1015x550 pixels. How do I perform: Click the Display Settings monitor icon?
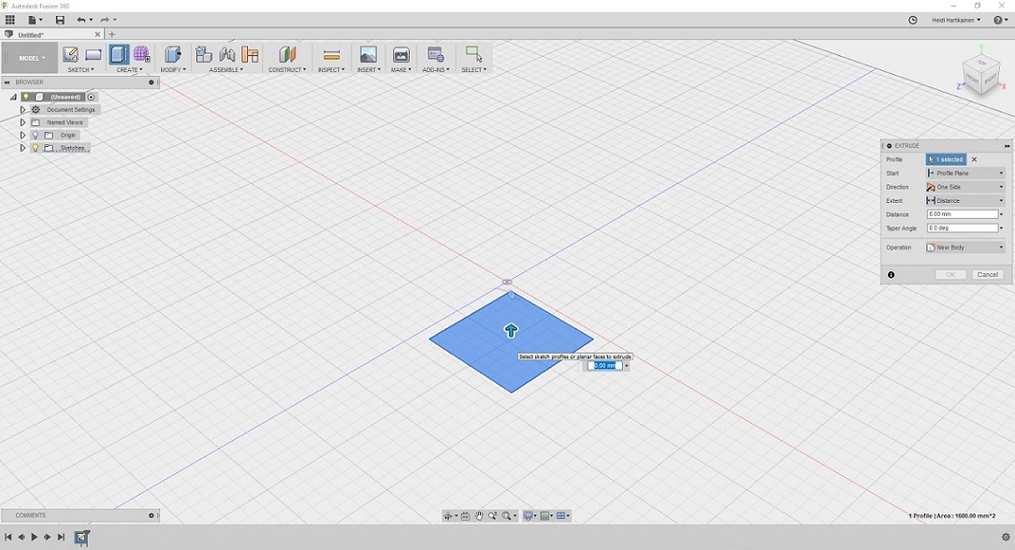tap(529, 515)
